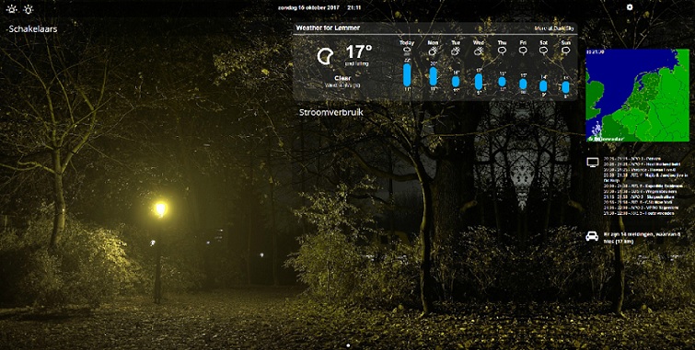The width and height of the screenshot is (695, 350).
Task: Click the traffic jams status text
Action: point(642,238)
